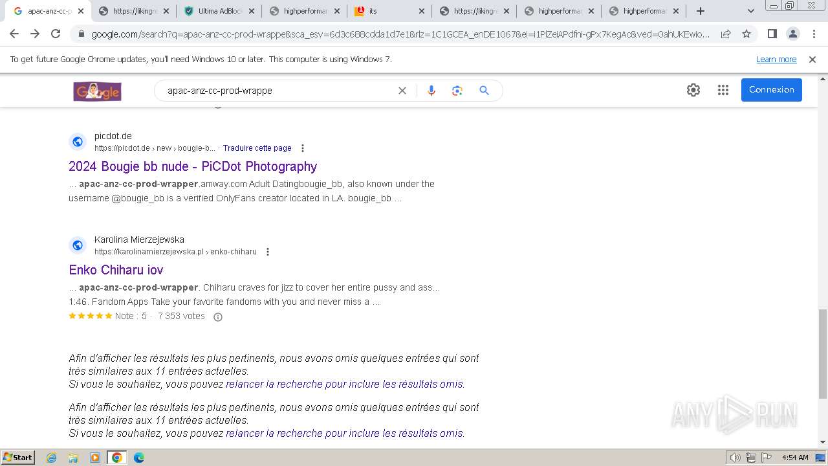Click the picdot.de URL breadcrumb
The height and width of the screenshot is (466, 828).
coord(155,148)
